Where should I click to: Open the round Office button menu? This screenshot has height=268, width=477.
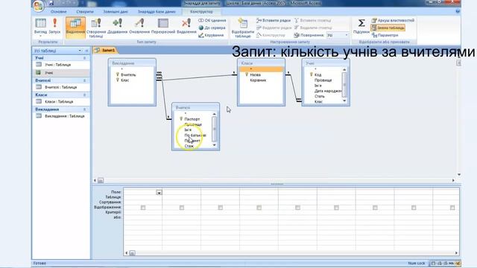point(38,6)
